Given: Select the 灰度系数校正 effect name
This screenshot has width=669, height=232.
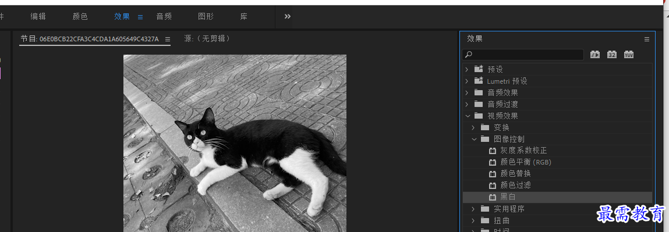Looking at the screenshot, I should (x=523, y=151).
